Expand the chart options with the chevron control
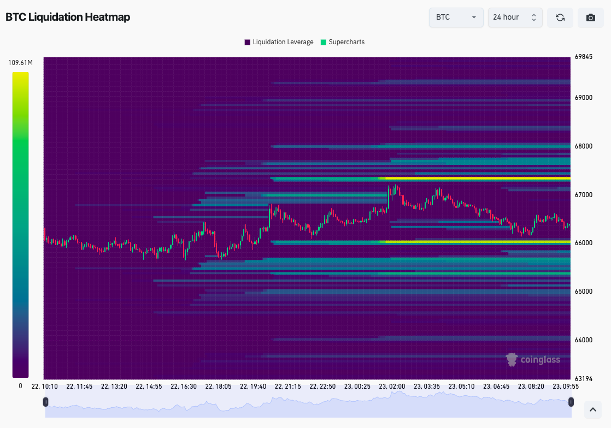The width and height of the screenshot is (611, 428). [592, 409]
